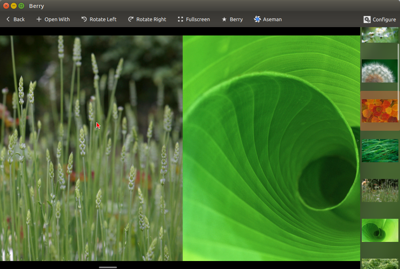The width and height of the screenshot is (400, 269).
Task: Click the Fullscreen corners icon
Action: point(180,19)
